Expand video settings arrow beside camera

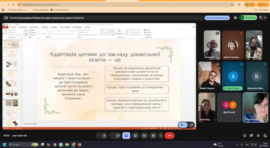coord(112,136)
